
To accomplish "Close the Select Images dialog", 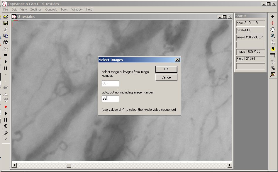I will click(x=177, y=60).
